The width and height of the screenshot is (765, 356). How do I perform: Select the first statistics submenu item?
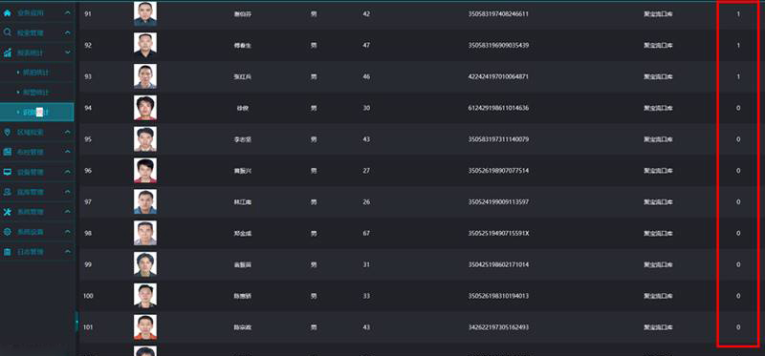pos(33,73)
